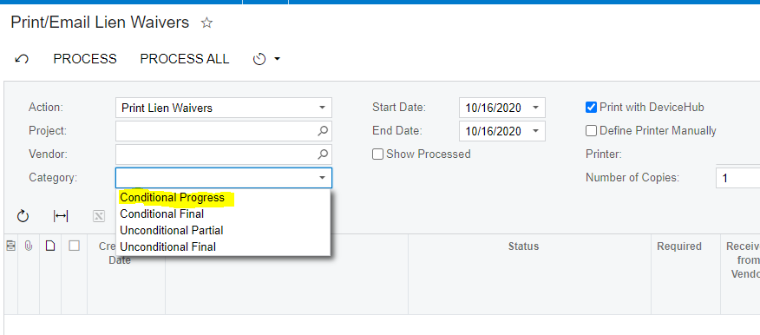
Task: Click the notes column header icon
Action: (x=10, y=246)
